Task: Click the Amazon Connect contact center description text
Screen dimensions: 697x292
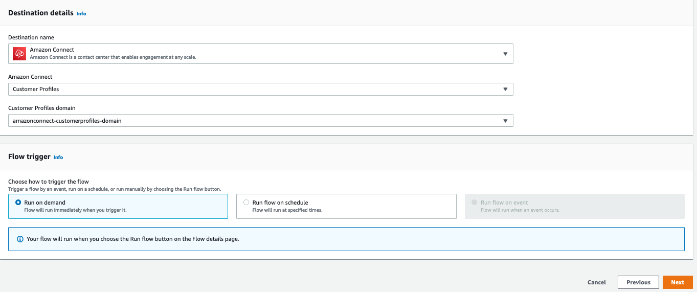Action: [113, 57]
